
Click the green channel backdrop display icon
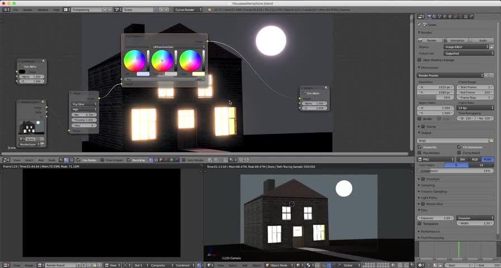[x=171, y=160]
